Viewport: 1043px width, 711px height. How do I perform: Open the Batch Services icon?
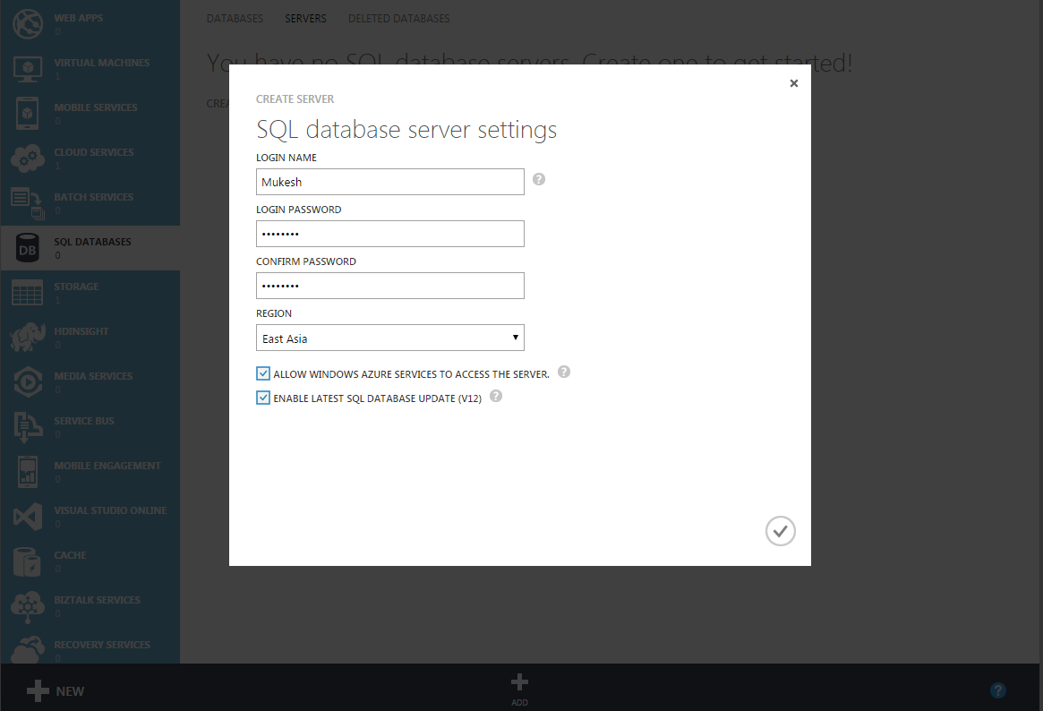coord(27,203)
